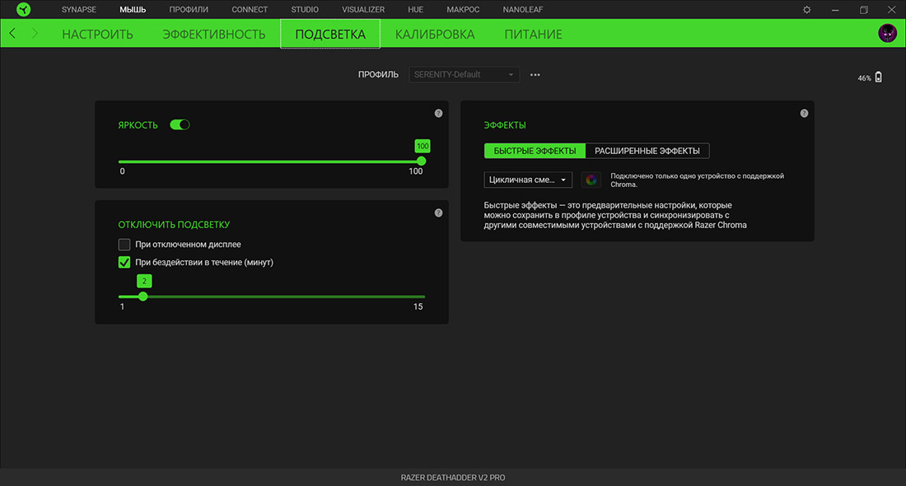The image size is (906, 486).
Task: Click the Быстрые эффекты description paragraph
Action: [615, 215]
